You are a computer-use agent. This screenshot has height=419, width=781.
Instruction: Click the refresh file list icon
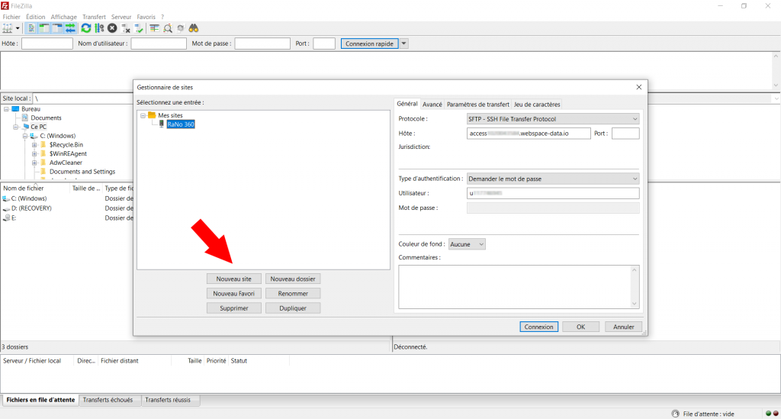(x=86, y=28)
